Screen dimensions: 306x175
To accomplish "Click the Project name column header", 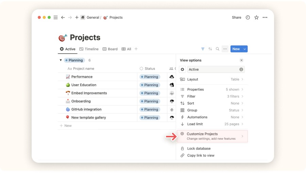I will [x=81, y=69].
